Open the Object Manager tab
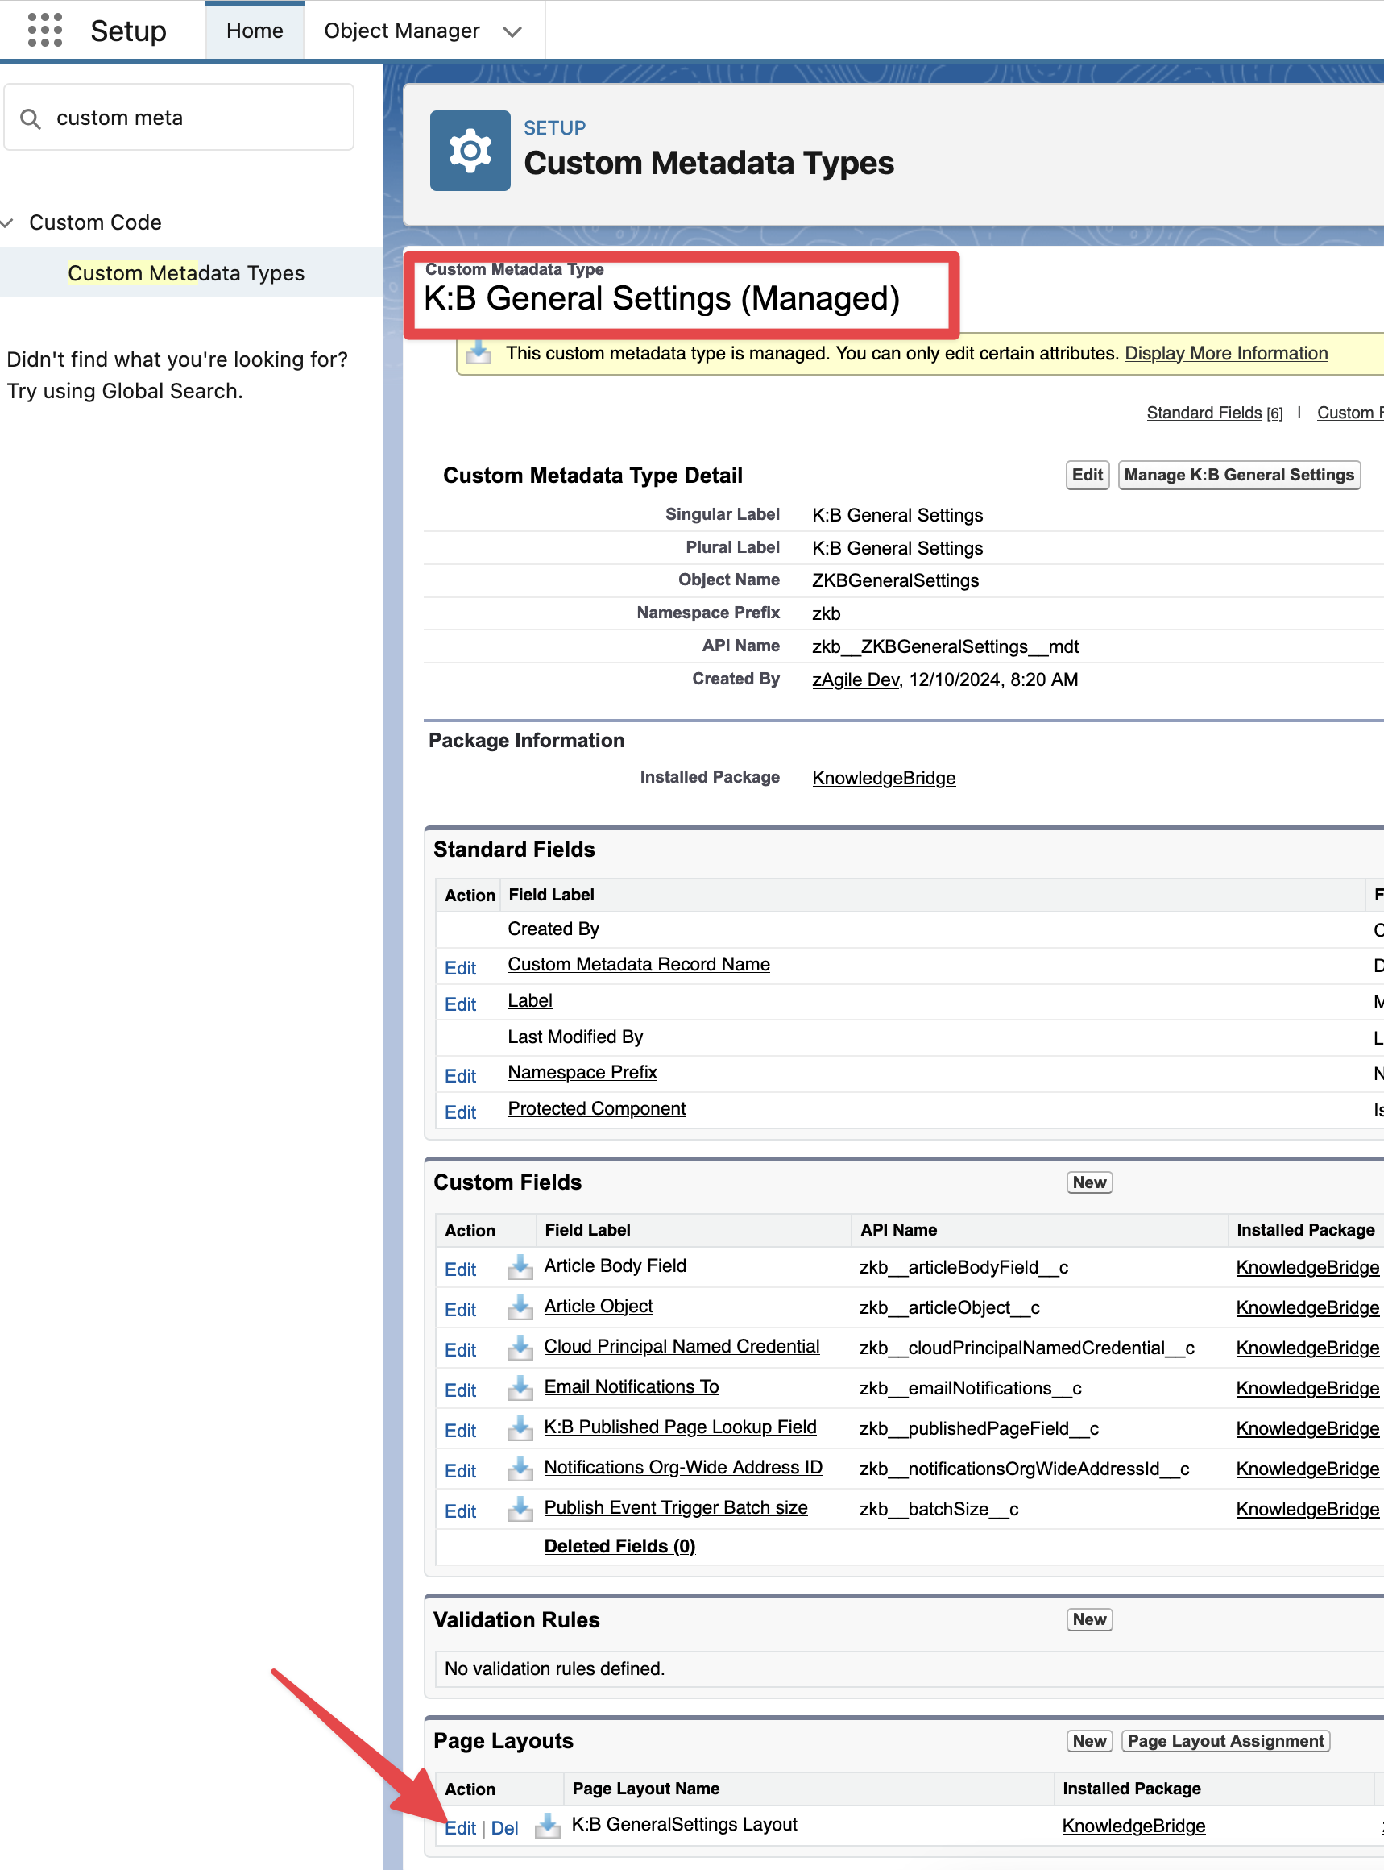1384x1870 pixels. pos(401,31)
